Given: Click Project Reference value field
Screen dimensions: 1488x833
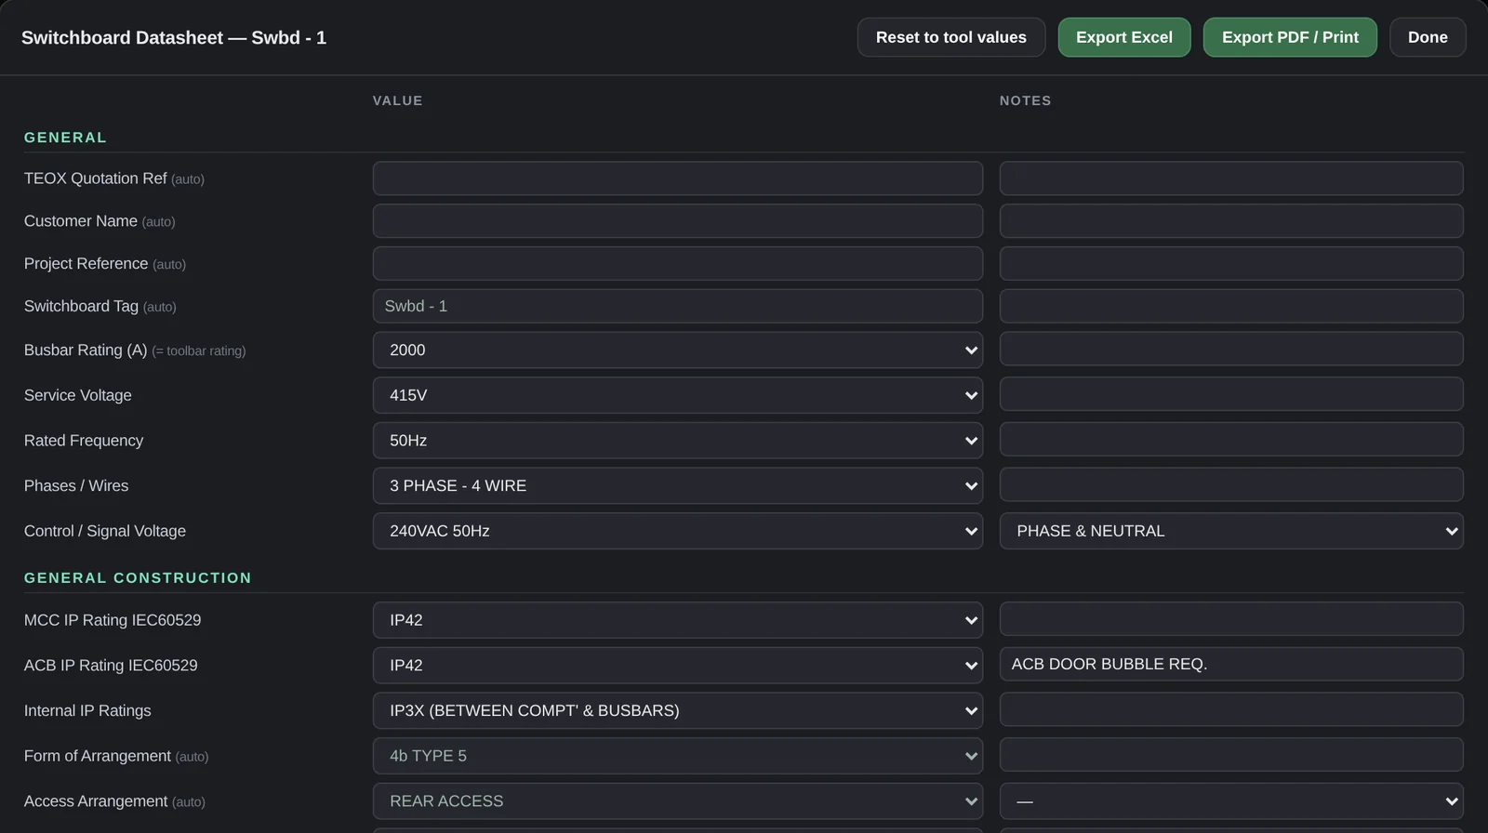Looking at the screenshot, I should pyautogui.click(x=677, y=264).
